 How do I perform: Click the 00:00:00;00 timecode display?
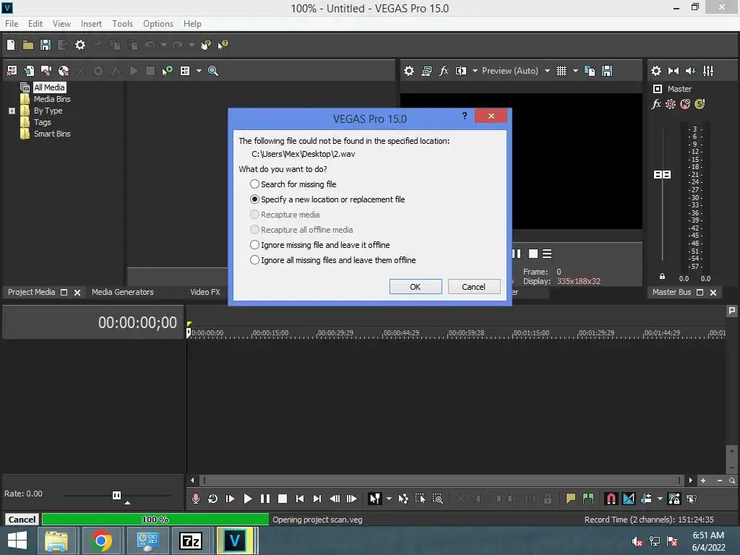pos(137,323)
